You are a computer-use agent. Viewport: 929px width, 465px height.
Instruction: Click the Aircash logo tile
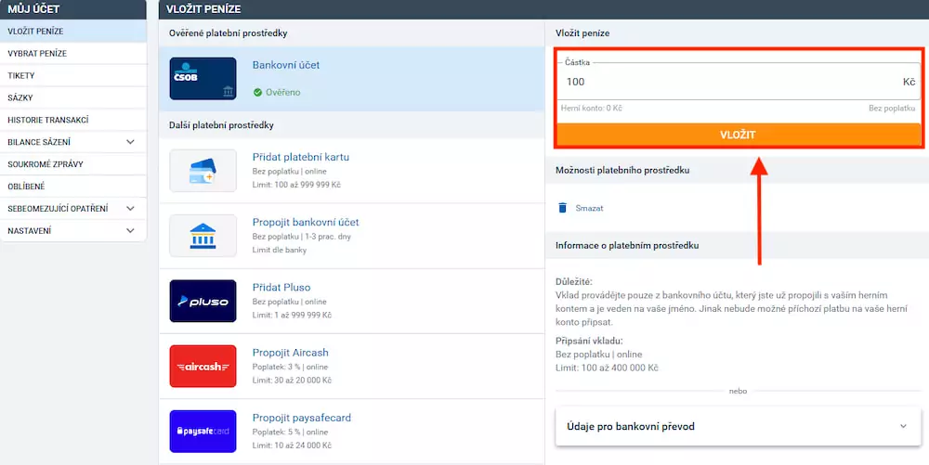coord(203,367)
